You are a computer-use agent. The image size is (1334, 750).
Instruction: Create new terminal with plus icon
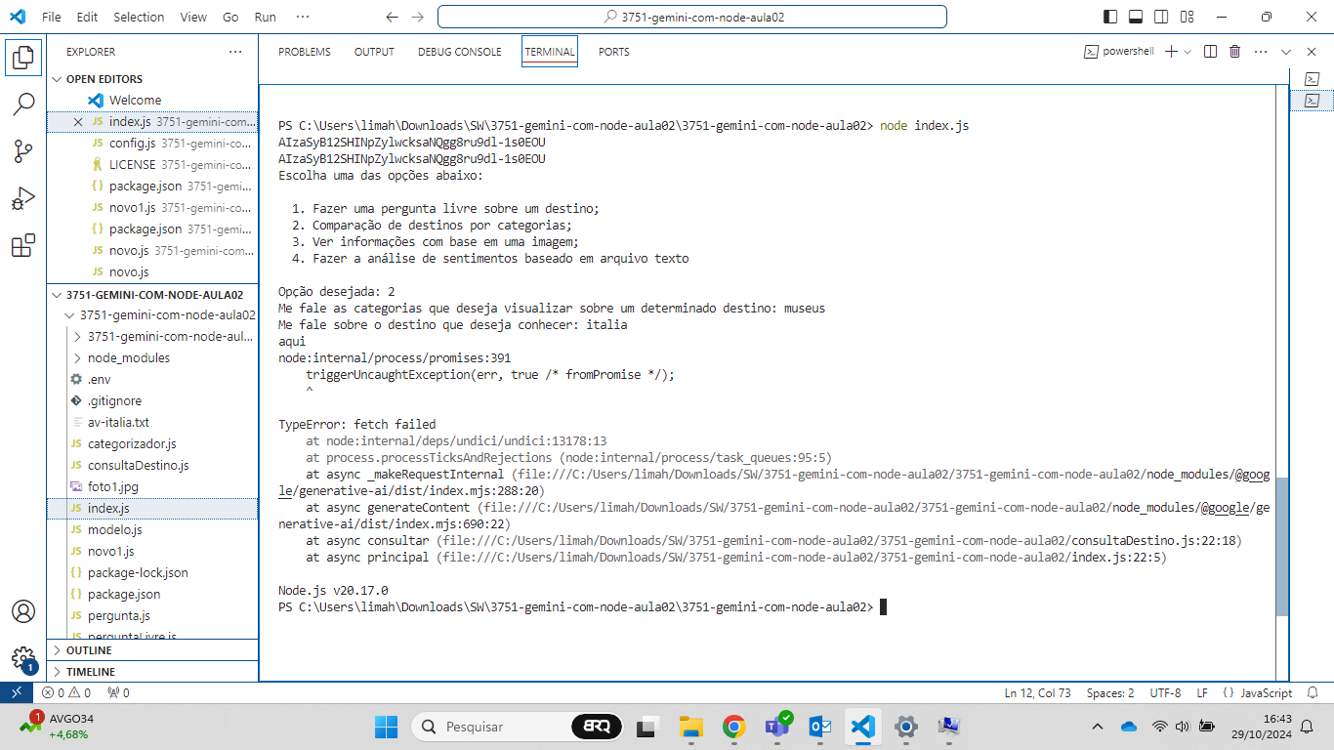point(1171,52)
